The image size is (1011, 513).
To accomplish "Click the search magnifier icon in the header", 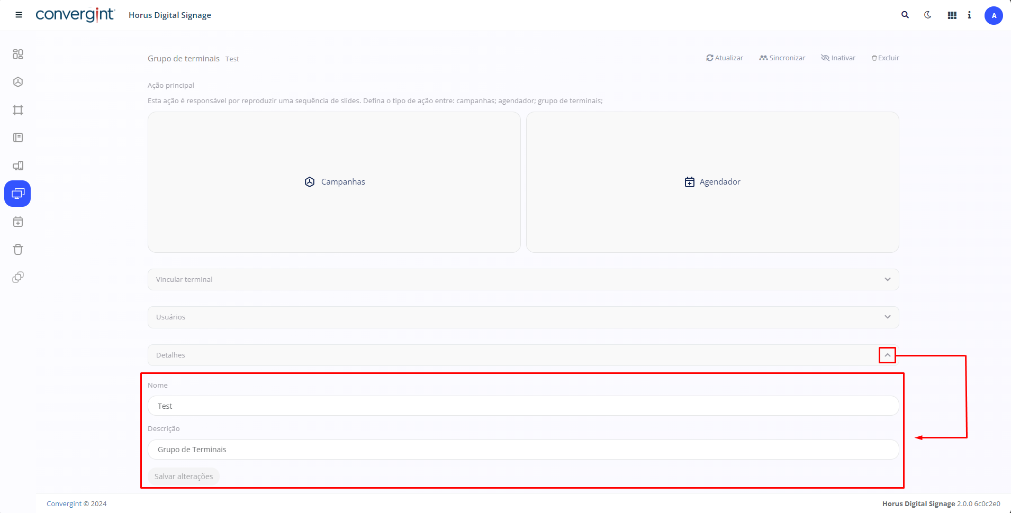I will (905, 15).
